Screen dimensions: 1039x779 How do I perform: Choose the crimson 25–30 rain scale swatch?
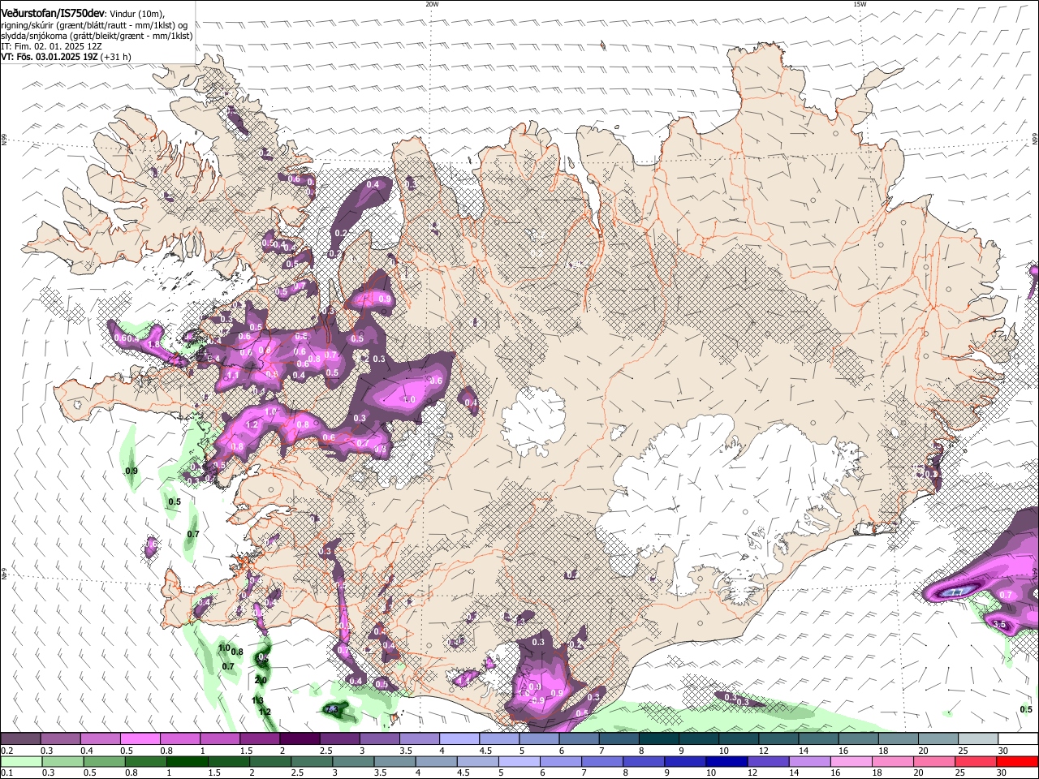[975, 761]
